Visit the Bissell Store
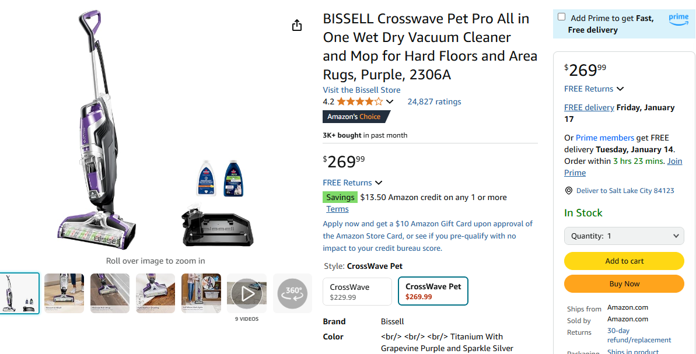696x354 pixels. pyautogui.click(x=361, y=89)
